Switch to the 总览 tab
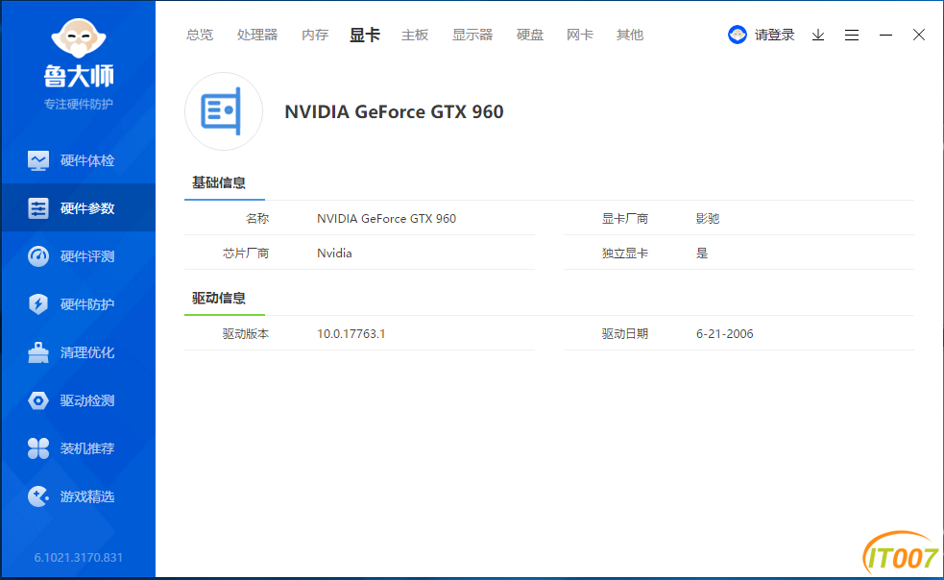The width and height of the screenshot is (944, 580). [200, 35]
